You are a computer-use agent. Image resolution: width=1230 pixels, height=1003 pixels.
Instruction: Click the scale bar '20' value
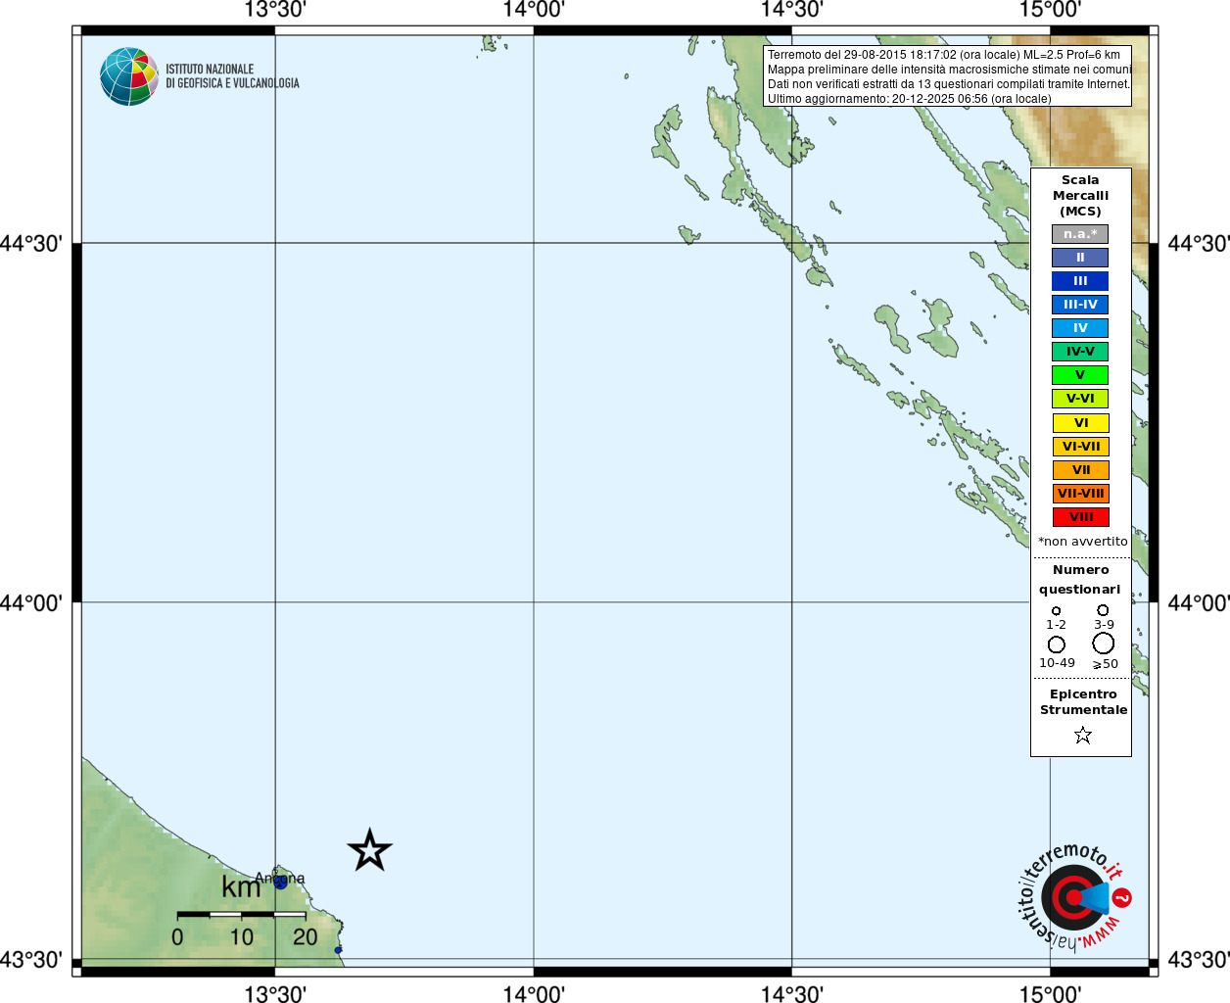(x=306, y=937)
